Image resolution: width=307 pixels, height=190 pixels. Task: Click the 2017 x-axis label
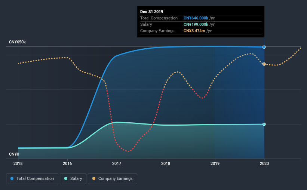tap(117, 163)
